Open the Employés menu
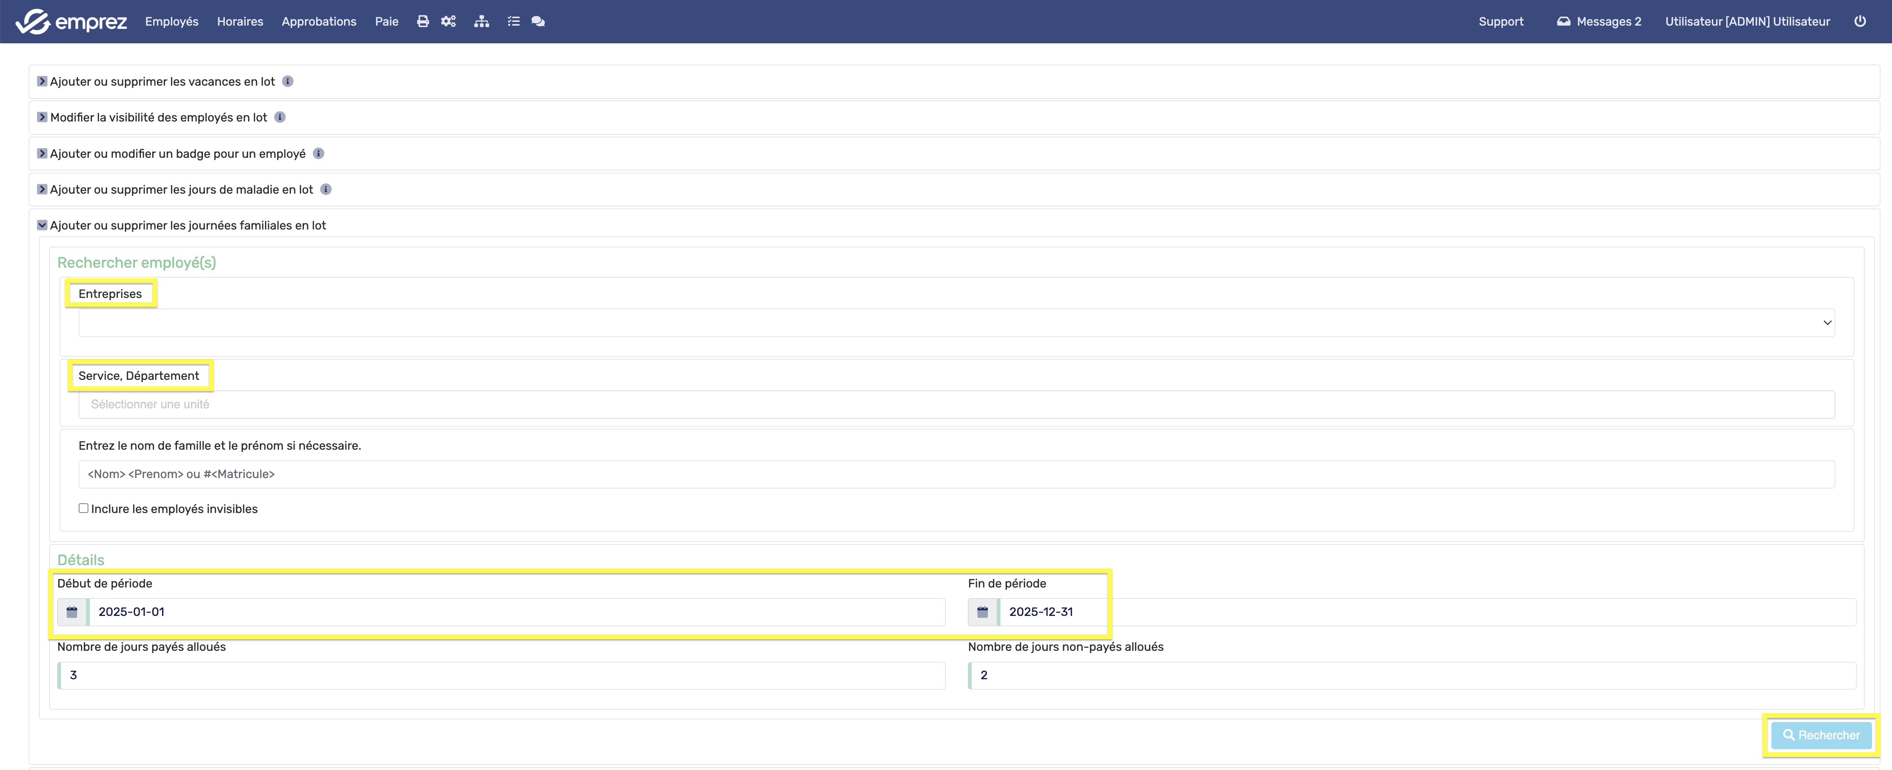The width and height of the screenshot is (1892, 770). point(171,21)
